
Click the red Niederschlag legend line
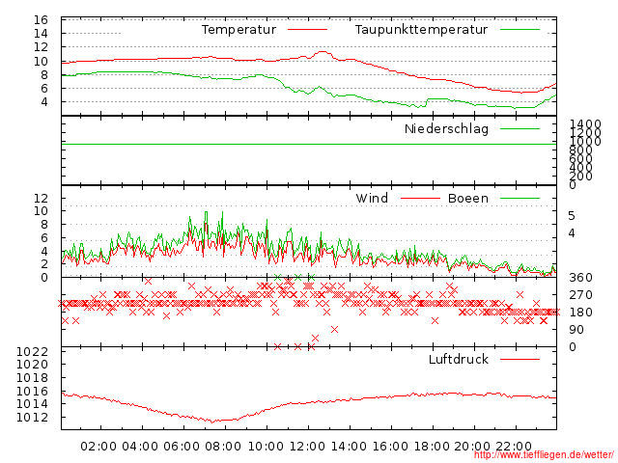tap(520, 128)
